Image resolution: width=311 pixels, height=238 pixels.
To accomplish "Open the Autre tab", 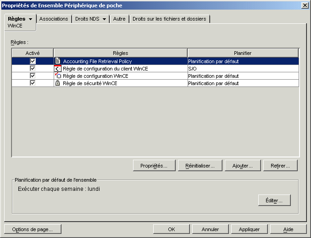I will point(119,19).
